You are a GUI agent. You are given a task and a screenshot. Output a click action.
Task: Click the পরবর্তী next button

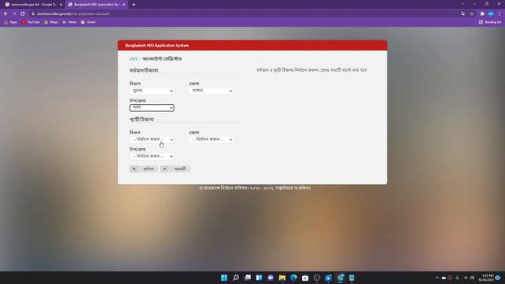tap(175, 169)
